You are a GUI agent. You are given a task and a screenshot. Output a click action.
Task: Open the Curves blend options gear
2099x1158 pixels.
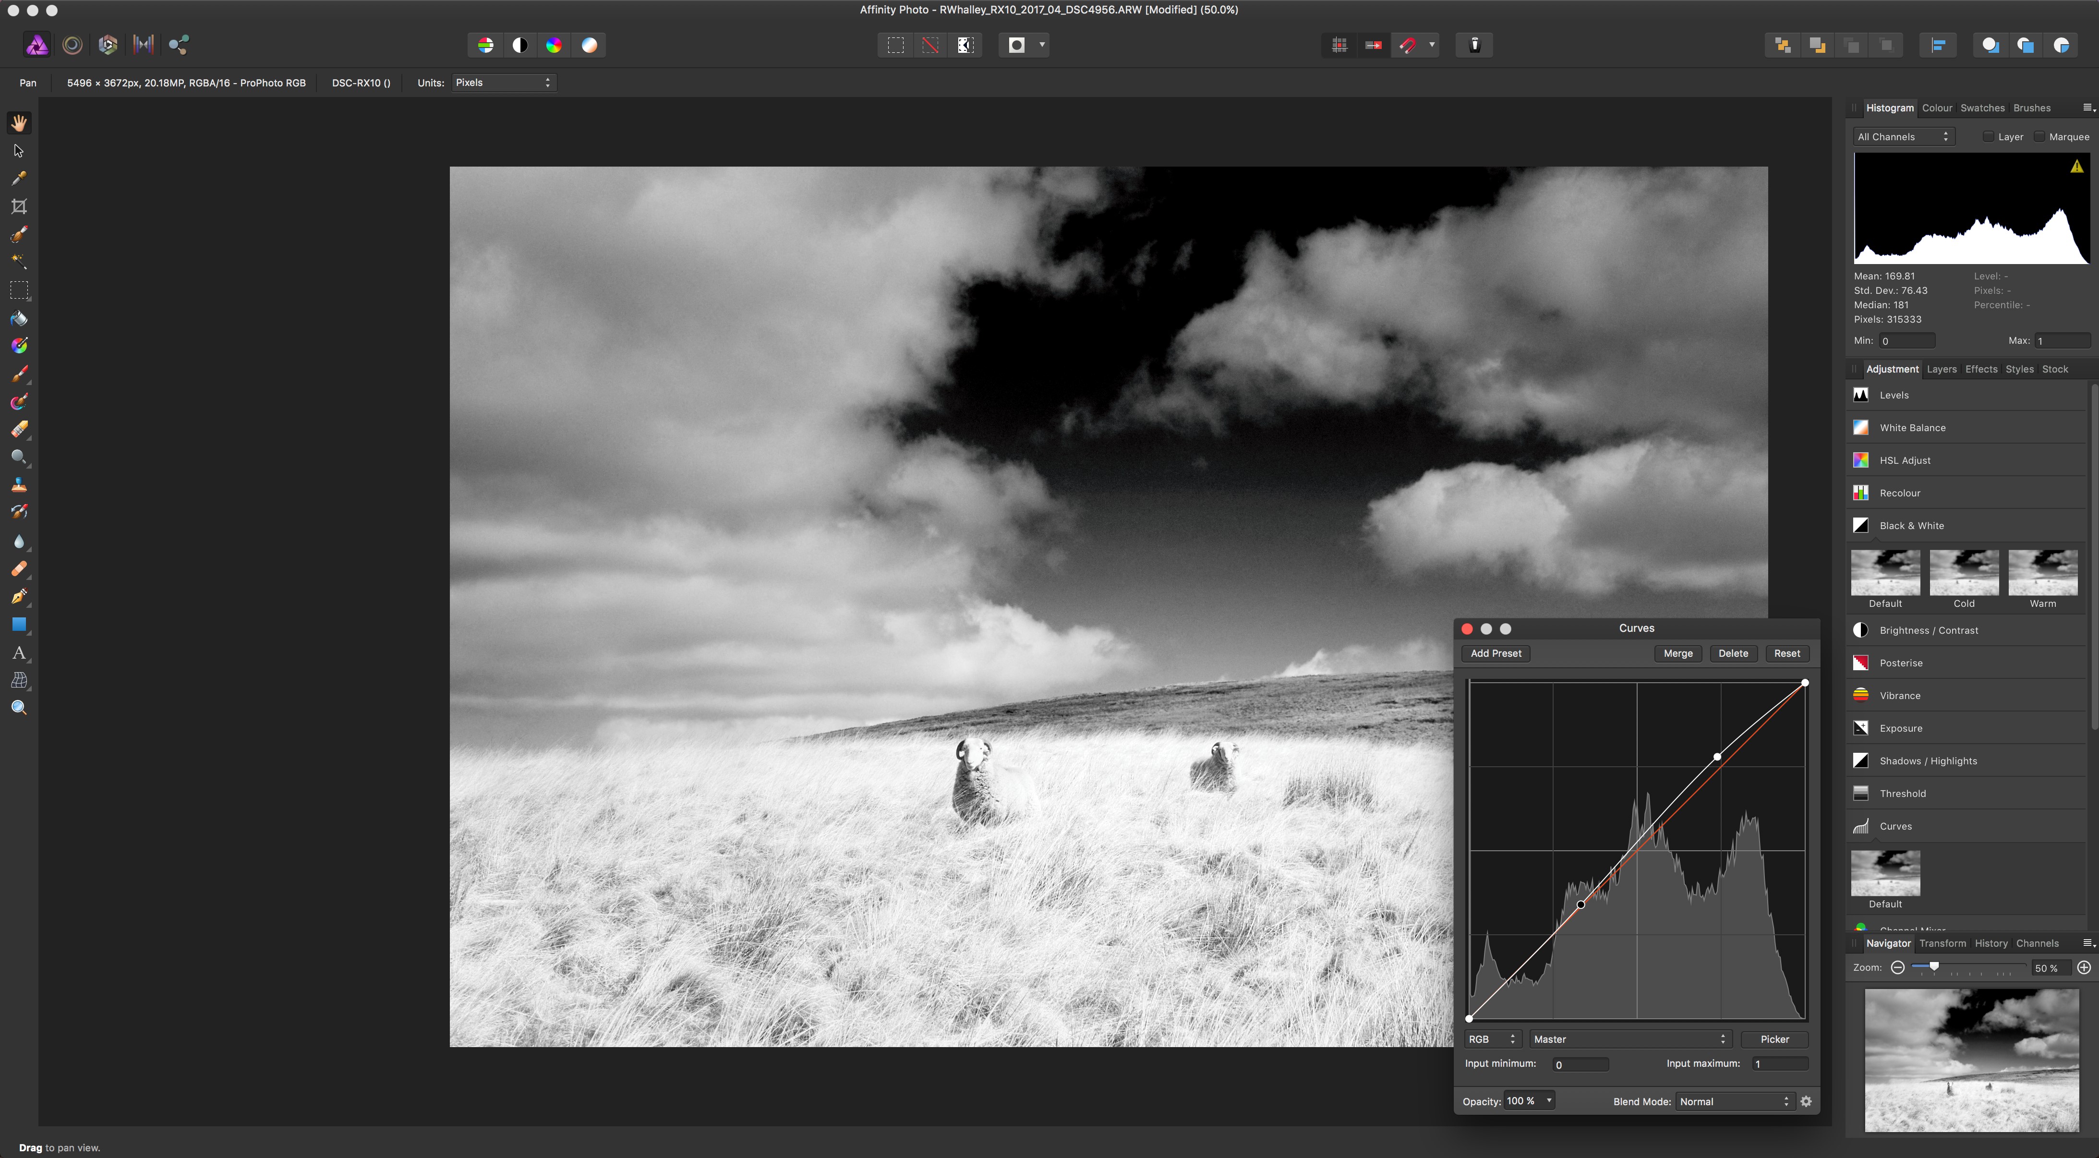pyautogui.click(x=1806, y=1101)
